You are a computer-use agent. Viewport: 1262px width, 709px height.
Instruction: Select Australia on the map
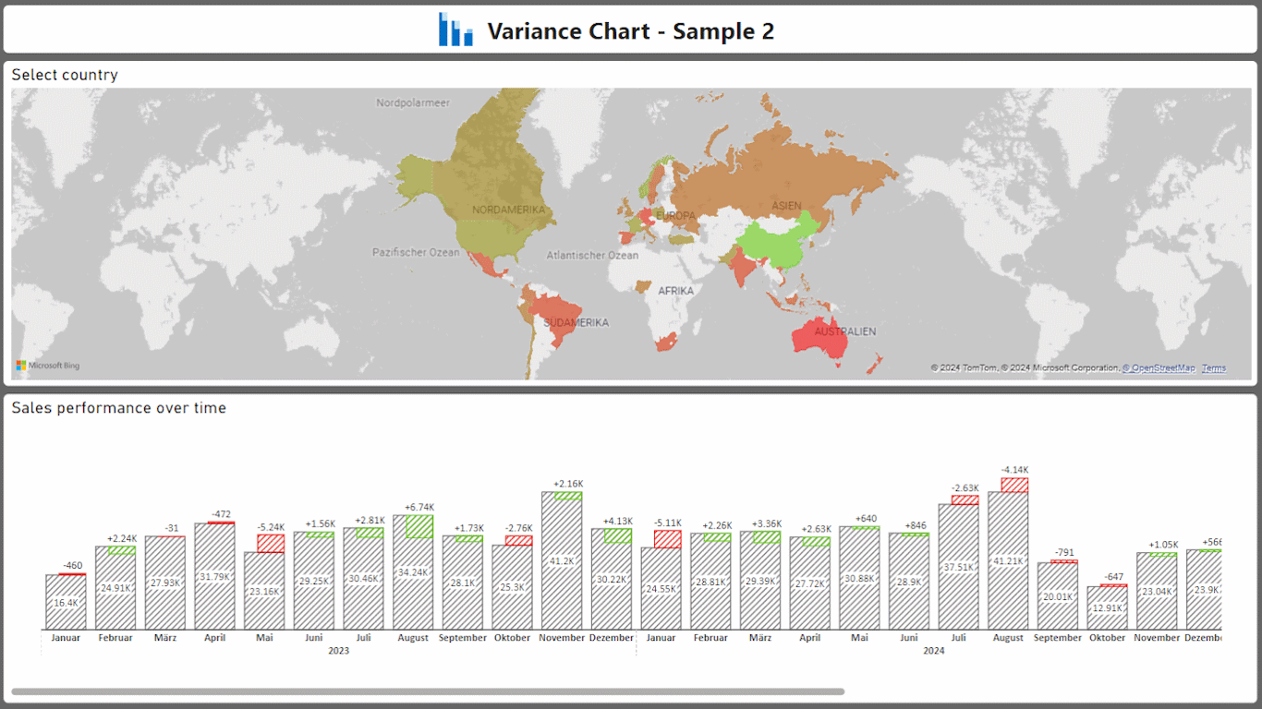pyautogui.click(x=819, y=339)
